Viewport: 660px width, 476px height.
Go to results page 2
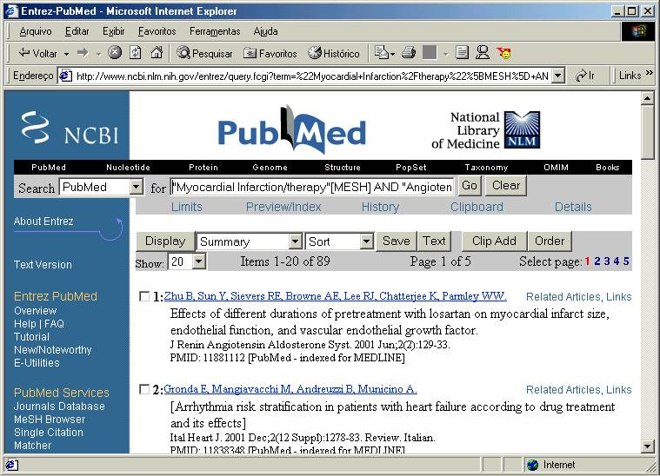pyautogui.click(x=597, y=261)
